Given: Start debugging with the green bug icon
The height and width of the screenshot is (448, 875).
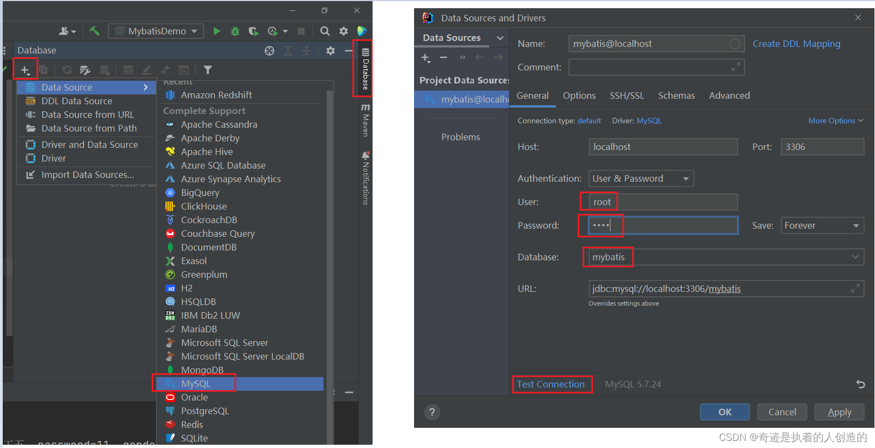Looking at the screenshot, I should tap(235, 31).
